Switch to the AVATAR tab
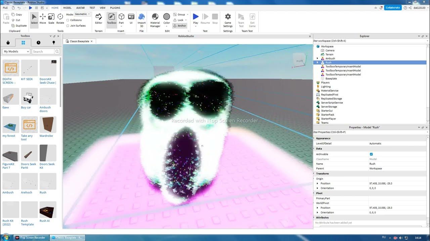 pos(80,8)
